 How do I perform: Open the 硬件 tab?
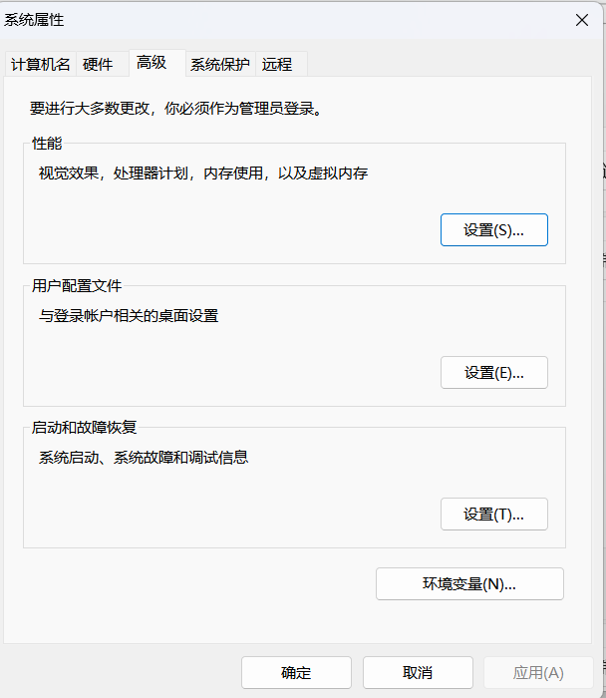click(x=103, y=65)
